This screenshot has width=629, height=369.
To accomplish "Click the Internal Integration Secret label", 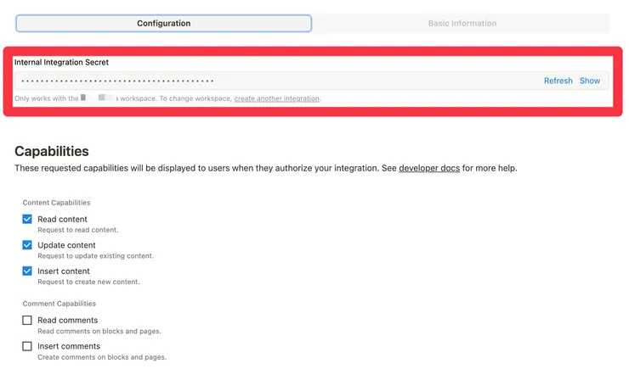I will tap(61, 63).
